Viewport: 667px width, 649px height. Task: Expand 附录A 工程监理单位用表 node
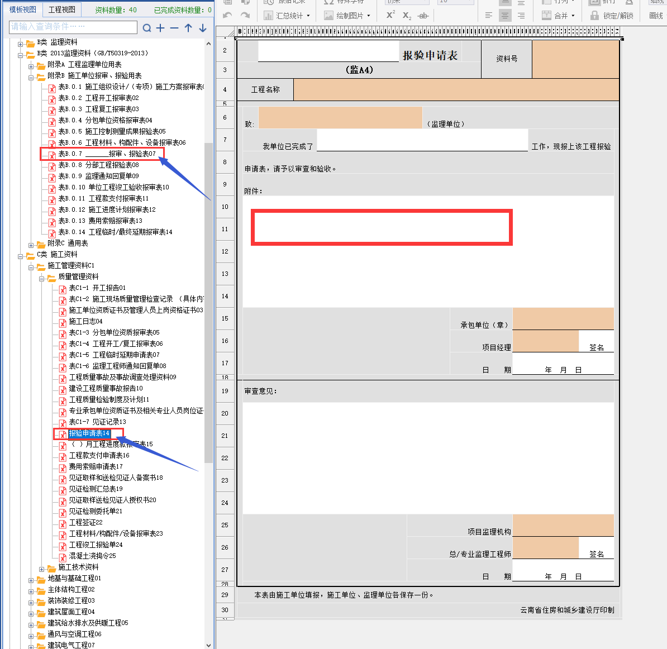[31, 66]
